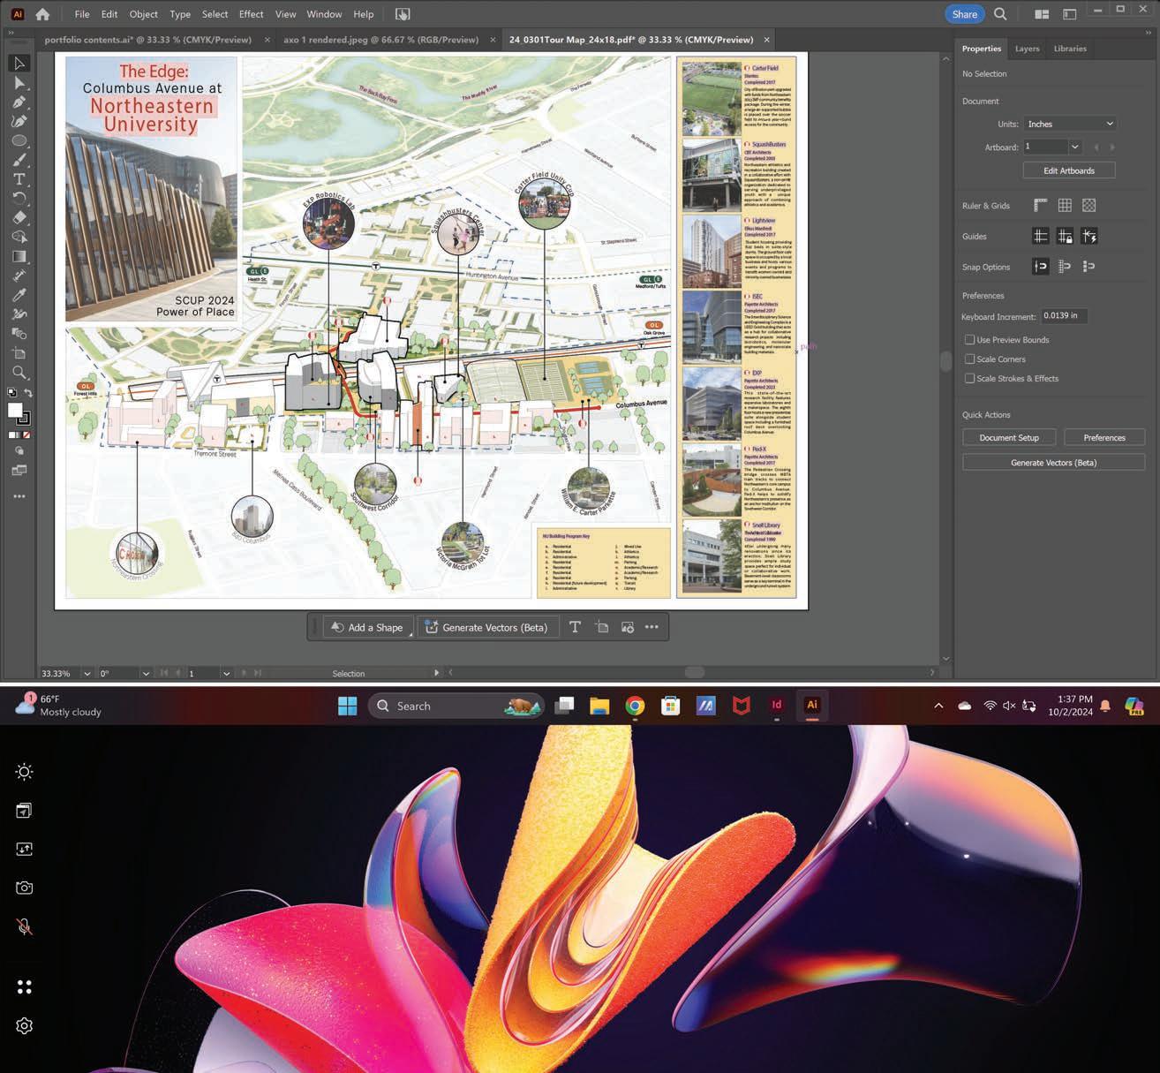Image resolution: width=1160 pixels, height=1073 pixels.
Task: Toggle Show Transparency Grid icon
Action: [1088, 205]
